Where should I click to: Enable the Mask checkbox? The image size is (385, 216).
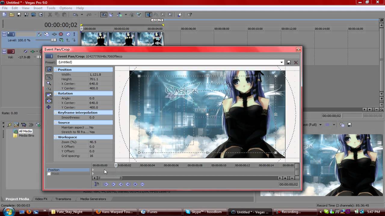(x=49, y=174)
